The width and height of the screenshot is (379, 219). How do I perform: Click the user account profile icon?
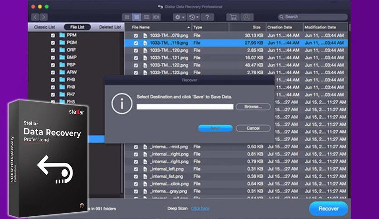click(247, 17)
